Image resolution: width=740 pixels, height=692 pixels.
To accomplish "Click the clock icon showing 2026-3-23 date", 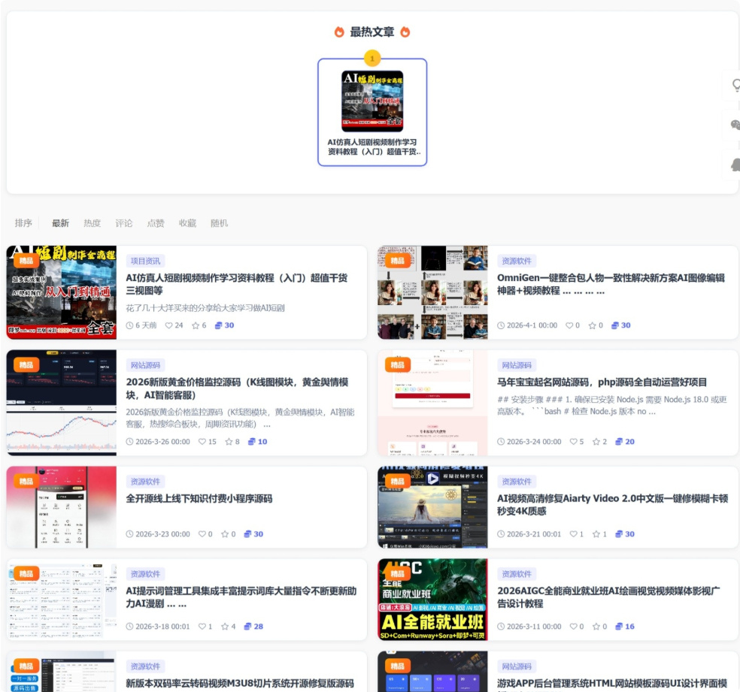I will (x=131, y=534).
